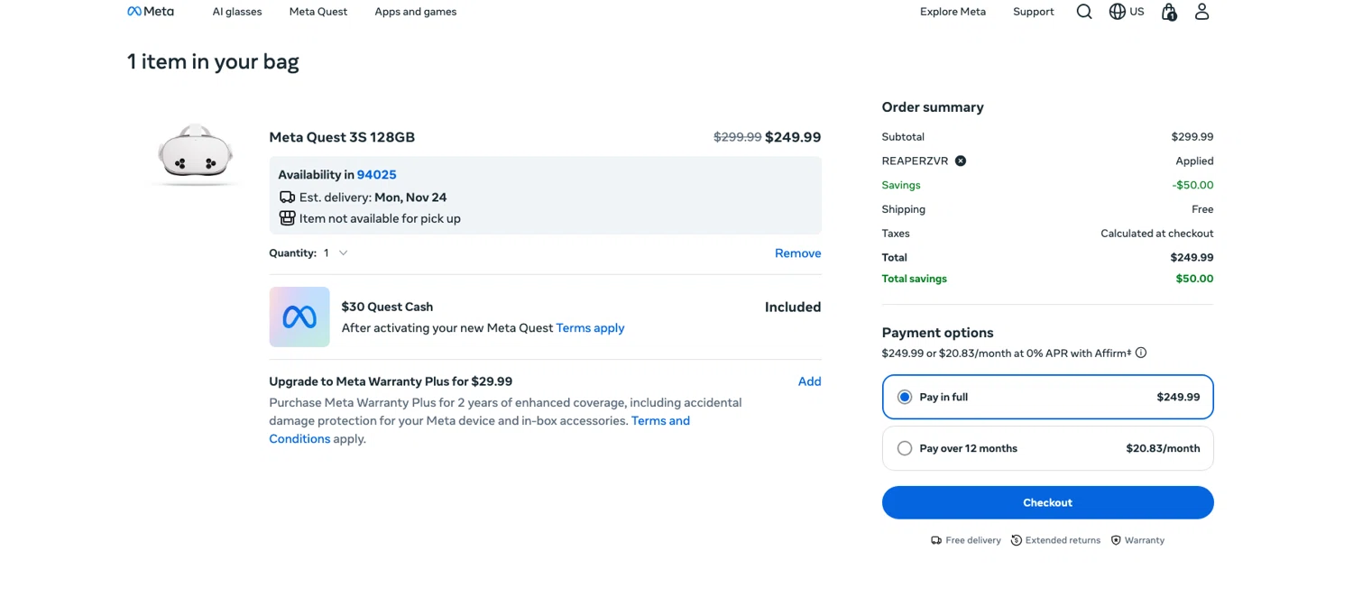Viewport: 1353px width, 606px height.
Task: Click the Total savings $50.00 value
Action: (x=1194, y=279)
